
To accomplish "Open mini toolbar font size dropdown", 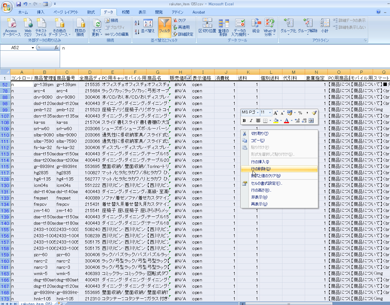I will click(x=270, y=112).
